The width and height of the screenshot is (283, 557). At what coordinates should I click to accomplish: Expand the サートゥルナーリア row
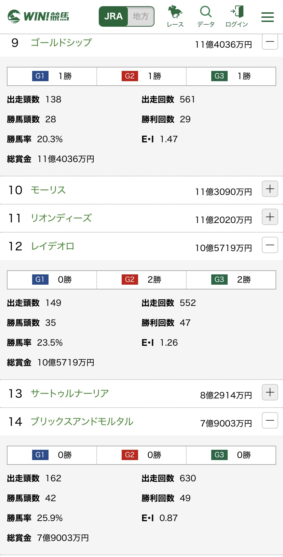point(270,392)
